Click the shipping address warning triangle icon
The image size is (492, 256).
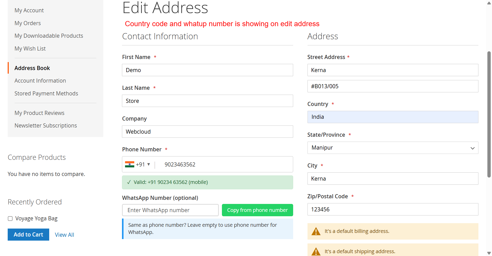(316, 252)
